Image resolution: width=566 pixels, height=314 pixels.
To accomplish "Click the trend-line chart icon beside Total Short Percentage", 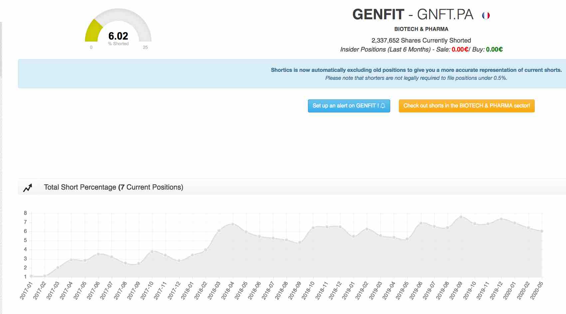I will [x=28, y=188].
